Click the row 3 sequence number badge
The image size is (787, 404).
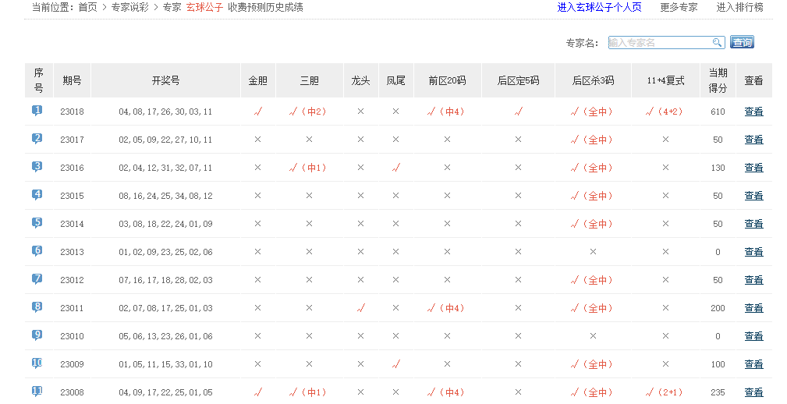click(x=37, y=167)
